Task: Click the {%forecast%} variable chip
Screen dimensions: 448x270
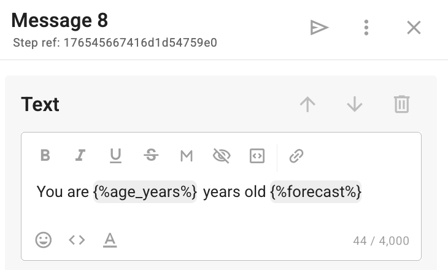Action: (316, 192)
